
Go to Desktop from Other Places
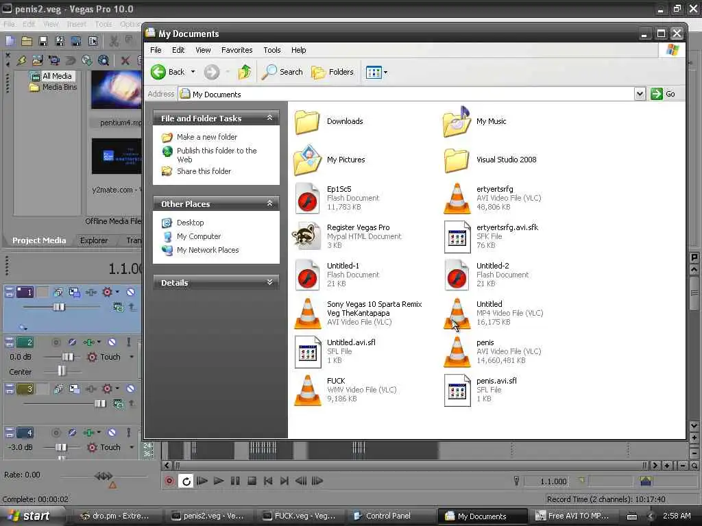(x=191, y=223)
